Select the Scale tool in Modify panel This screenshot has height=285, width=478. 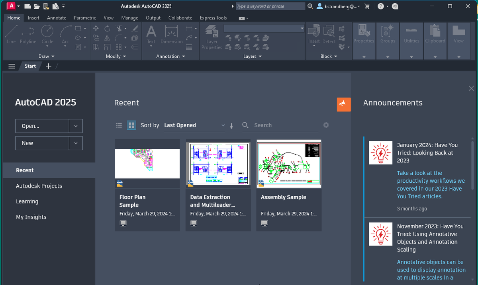click(107, 47)
